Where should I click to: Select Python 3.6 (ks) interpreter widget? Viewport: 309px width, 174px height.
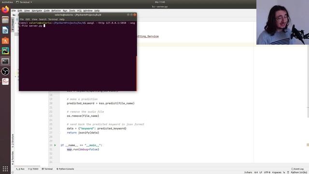pos(299,173)
